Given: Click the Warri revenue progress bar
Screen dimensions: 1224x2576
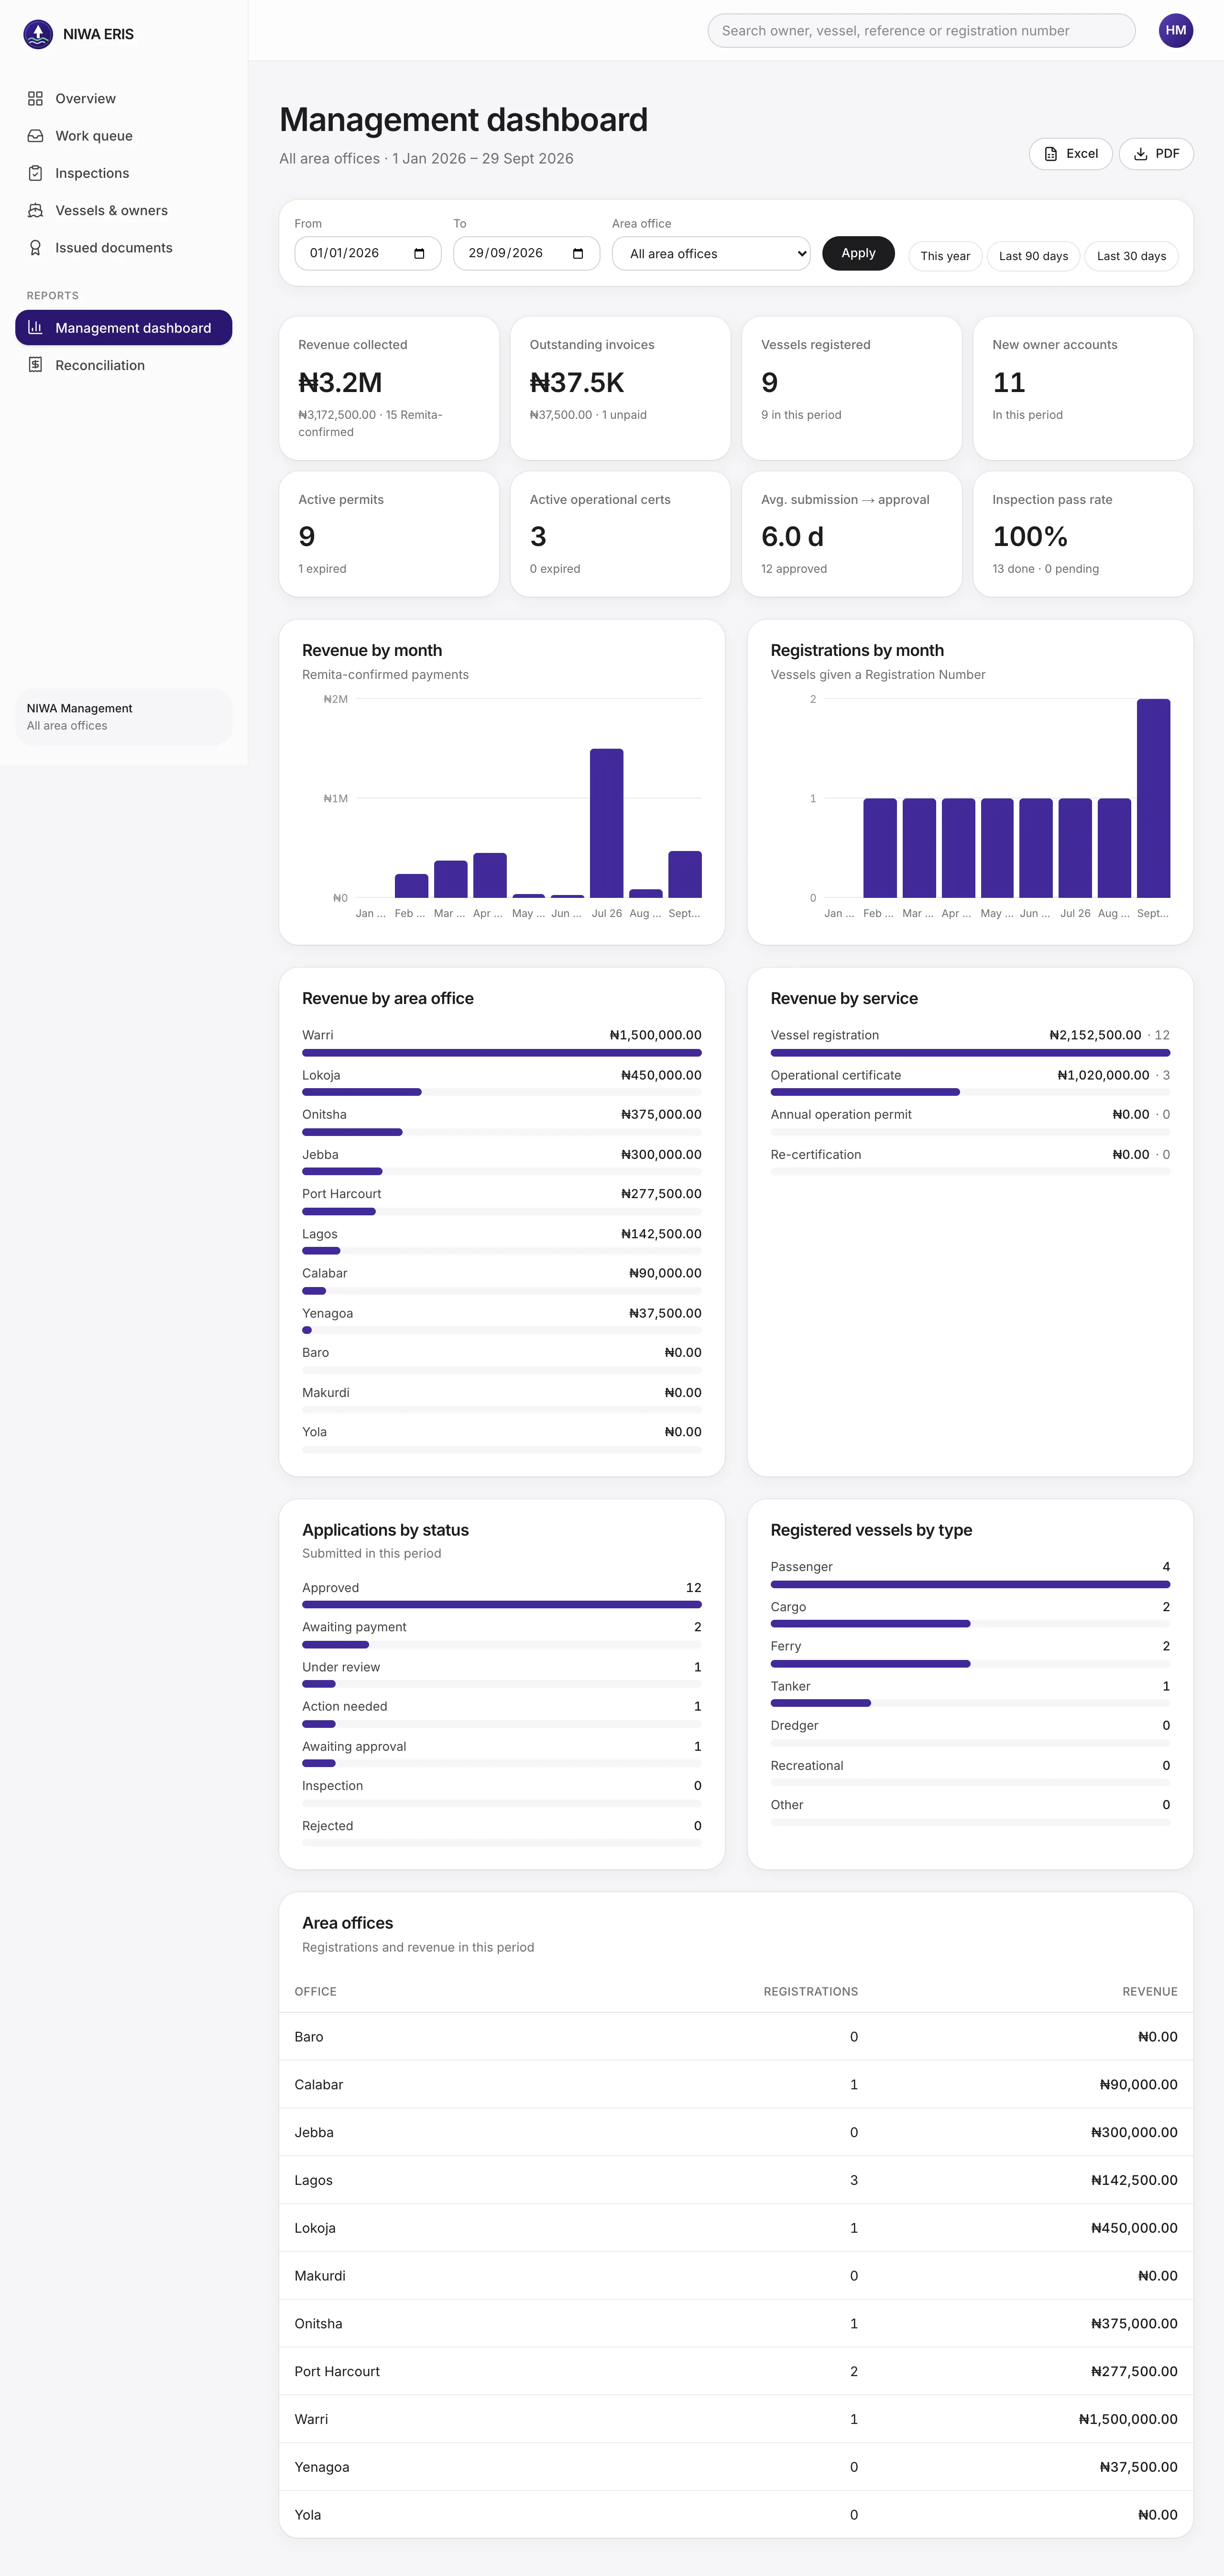Looking at the screenshot, I should pyautogui.click(x=502, y=1053).
